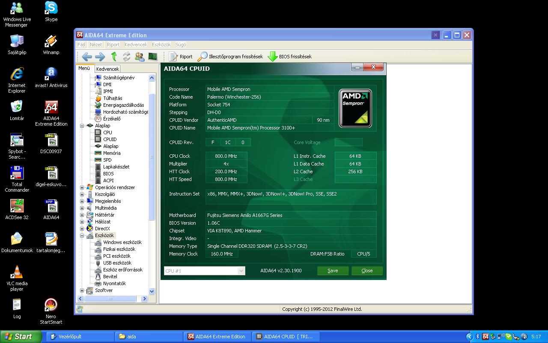Click the refresh icon in the AIDA64 toolbar
Viewport: 548px width, 343px height.
click(x=126, y=57)
